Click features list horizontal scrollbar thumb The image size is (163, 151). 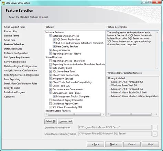click(x=74, y=114)
